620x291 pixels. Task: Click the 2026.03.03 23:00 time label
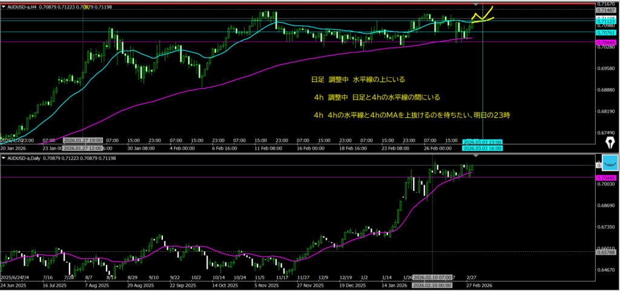click(x=481, y=142)
